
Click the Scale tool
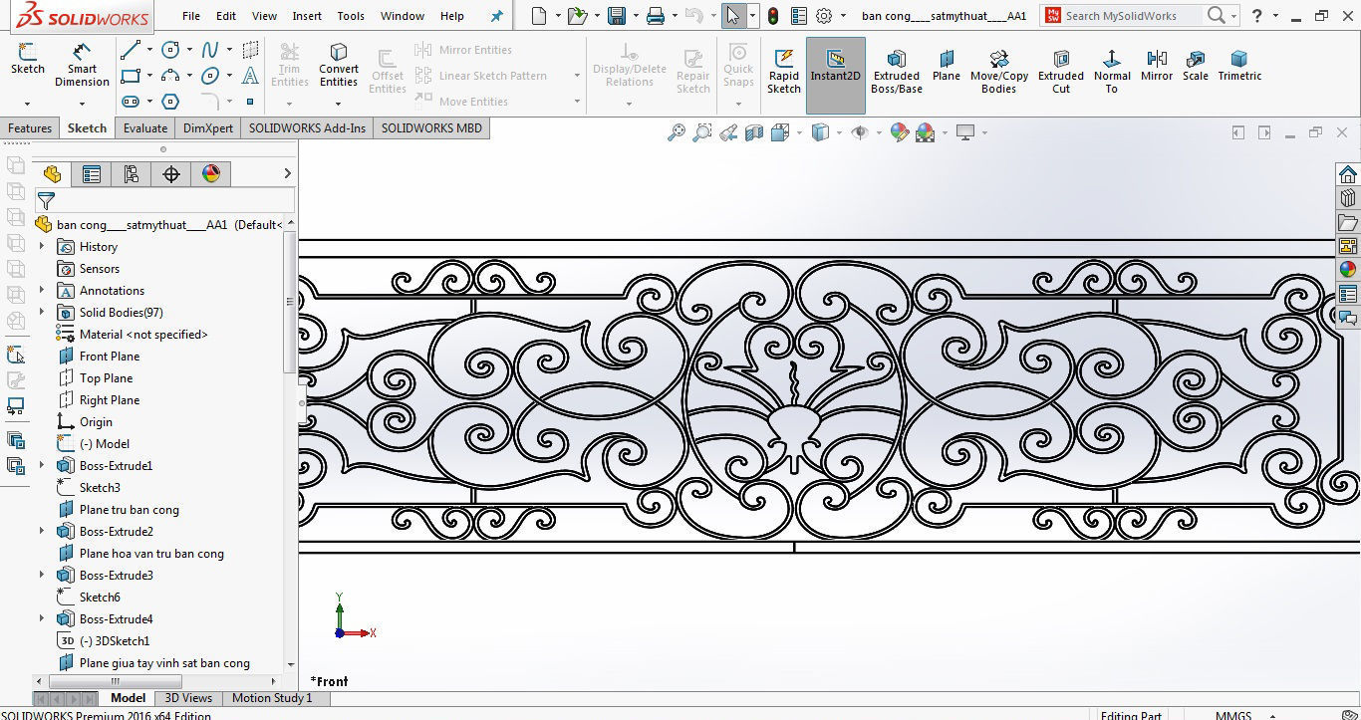click(1196, 64)
